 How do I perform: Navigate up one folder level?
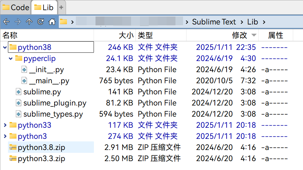[x=29, y=22]
